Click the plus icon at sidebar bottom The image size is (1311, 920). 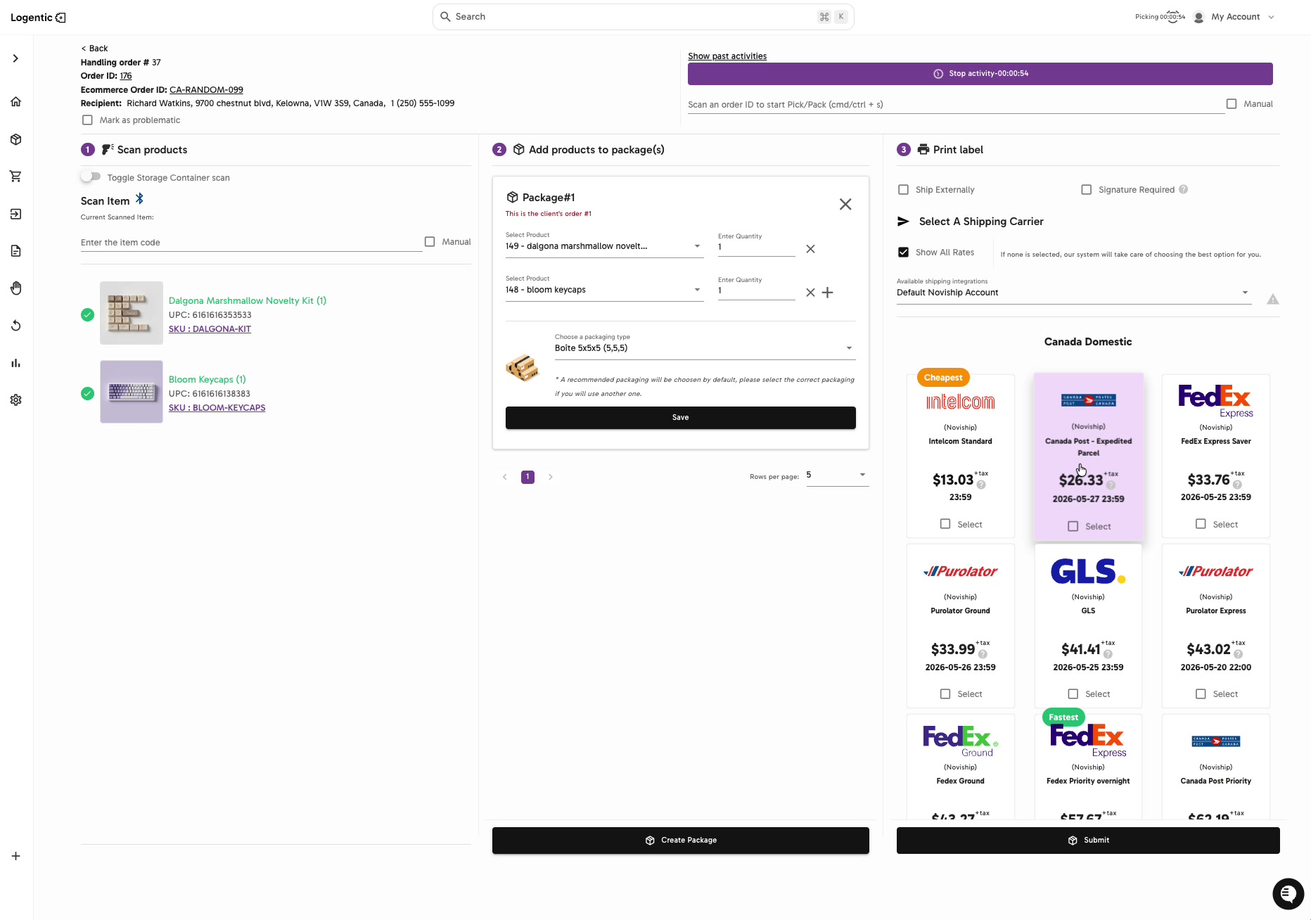[15, 856]
